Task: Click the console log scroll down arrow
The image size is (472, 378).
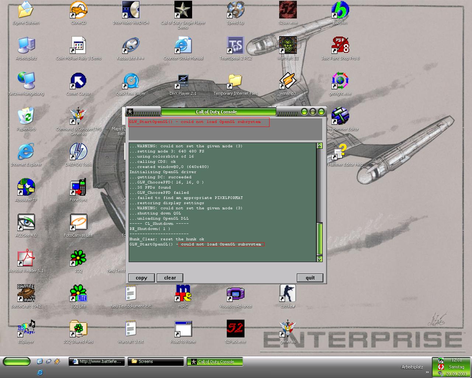Action: click(x=319, y=259)
